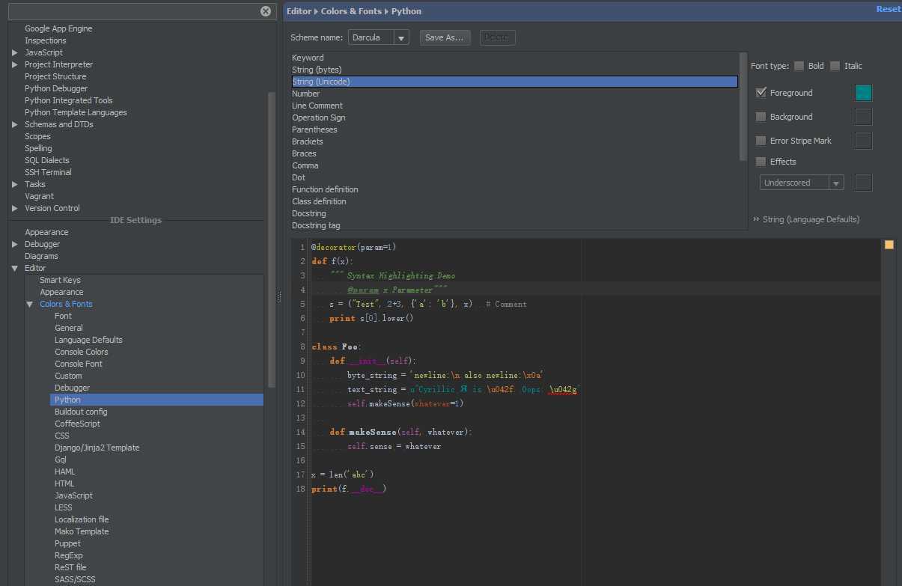
Task: Open Google App Engine settings
Action: pos(58,28)
